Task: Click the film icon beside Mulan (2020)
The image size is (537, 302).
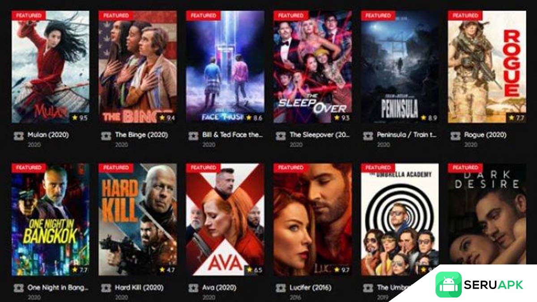Action: (18, 135)
